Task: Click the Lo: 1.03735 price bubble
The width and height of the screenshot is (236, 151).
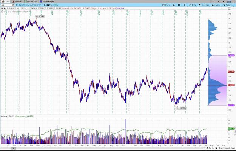Action: (x=181, y=108)
